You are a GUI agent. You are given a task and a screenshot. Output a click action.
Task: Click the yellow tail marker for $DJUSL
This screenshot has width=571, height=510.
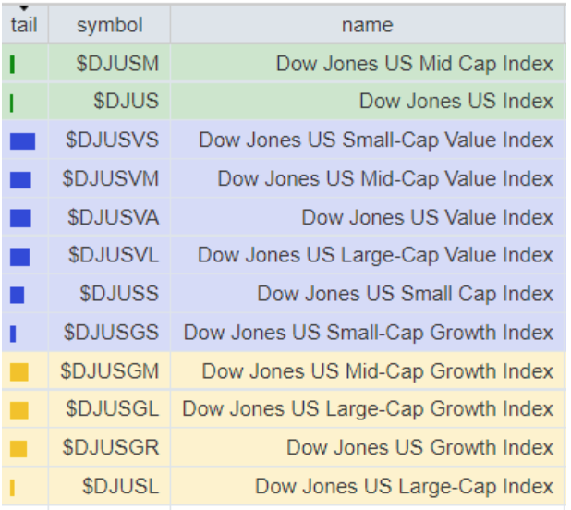coord(12,487)
